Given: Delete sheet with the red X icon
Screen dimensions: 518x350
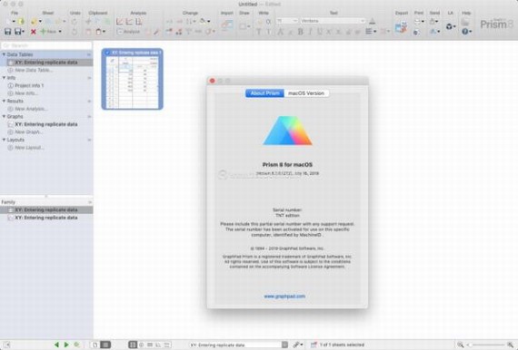Looking at the screenshot, I should pyautogui.click(x=33, y=32).
